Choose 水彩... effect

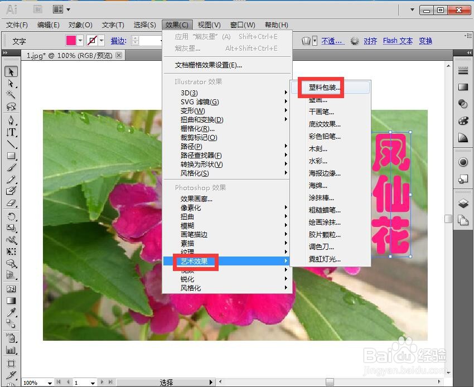pyautogui.click(x=331, y=161)
